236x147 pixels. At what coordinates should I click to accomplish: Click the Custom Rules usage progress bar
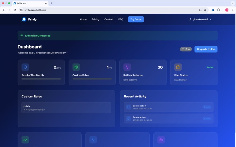point(92,79)
